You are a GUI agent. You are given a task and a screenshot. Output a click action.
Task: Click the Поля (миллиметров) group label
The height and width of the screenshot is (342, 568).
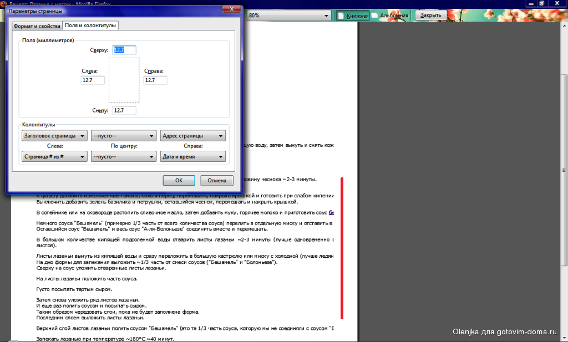(x=48, y=40)
